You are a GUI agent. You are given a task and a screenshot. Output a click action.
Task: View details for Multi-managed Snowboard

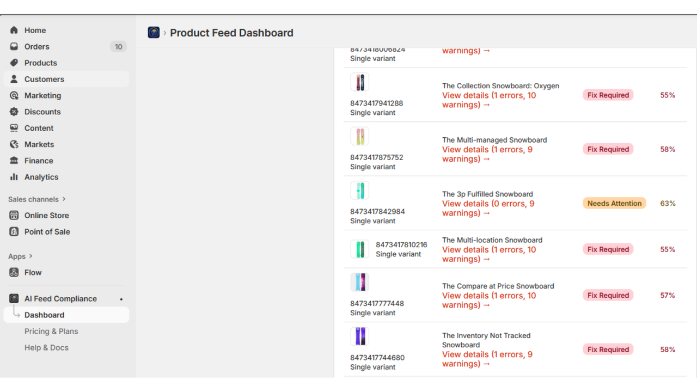(487, 154)
